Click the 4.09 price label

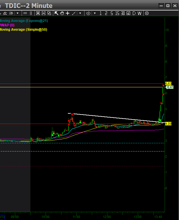[x=168, y=124]
